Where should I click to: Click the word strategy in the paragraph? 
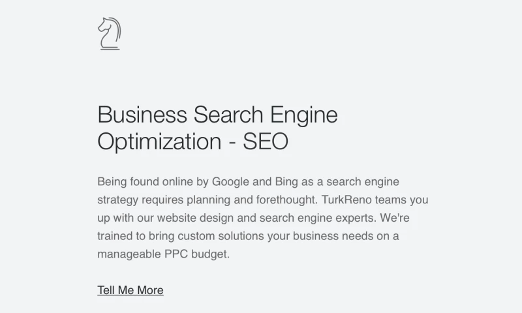(117, 200)
